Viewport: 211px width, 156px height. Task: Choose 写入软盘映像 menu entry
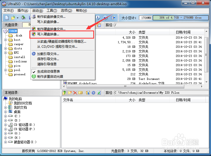point(48,22)
